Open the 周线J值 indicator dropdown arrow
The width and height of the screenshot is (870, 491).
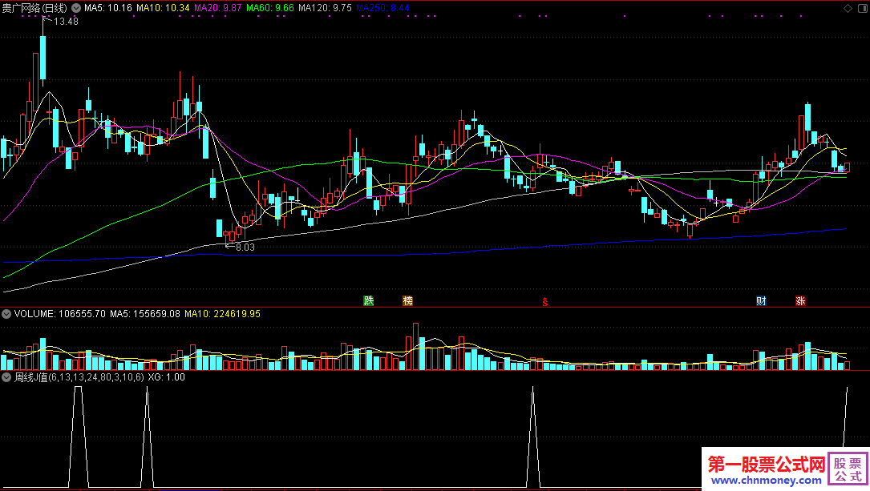[6, 377]
